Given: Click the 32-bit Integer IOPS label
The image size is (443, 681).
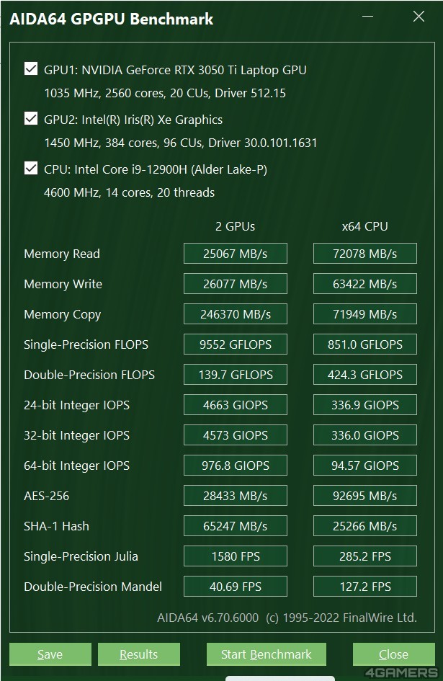Looking at the screenshot, I should point(77,435).
